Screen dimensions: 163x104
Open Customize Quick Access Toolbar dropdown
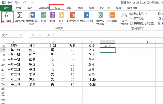[x=32, y=2]
